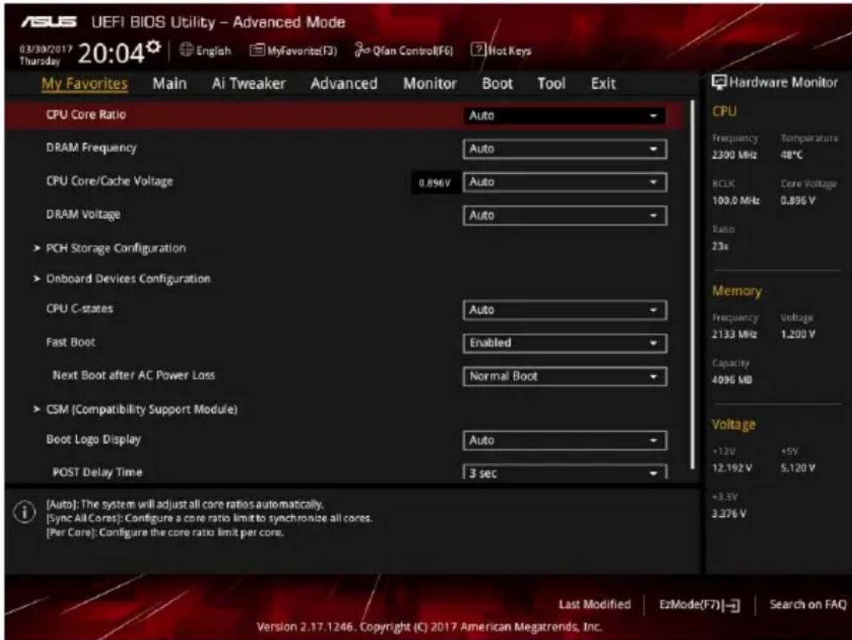Screen dimensions: 852x640
Task: Click Search on FAQ
Action: (807, 605)
